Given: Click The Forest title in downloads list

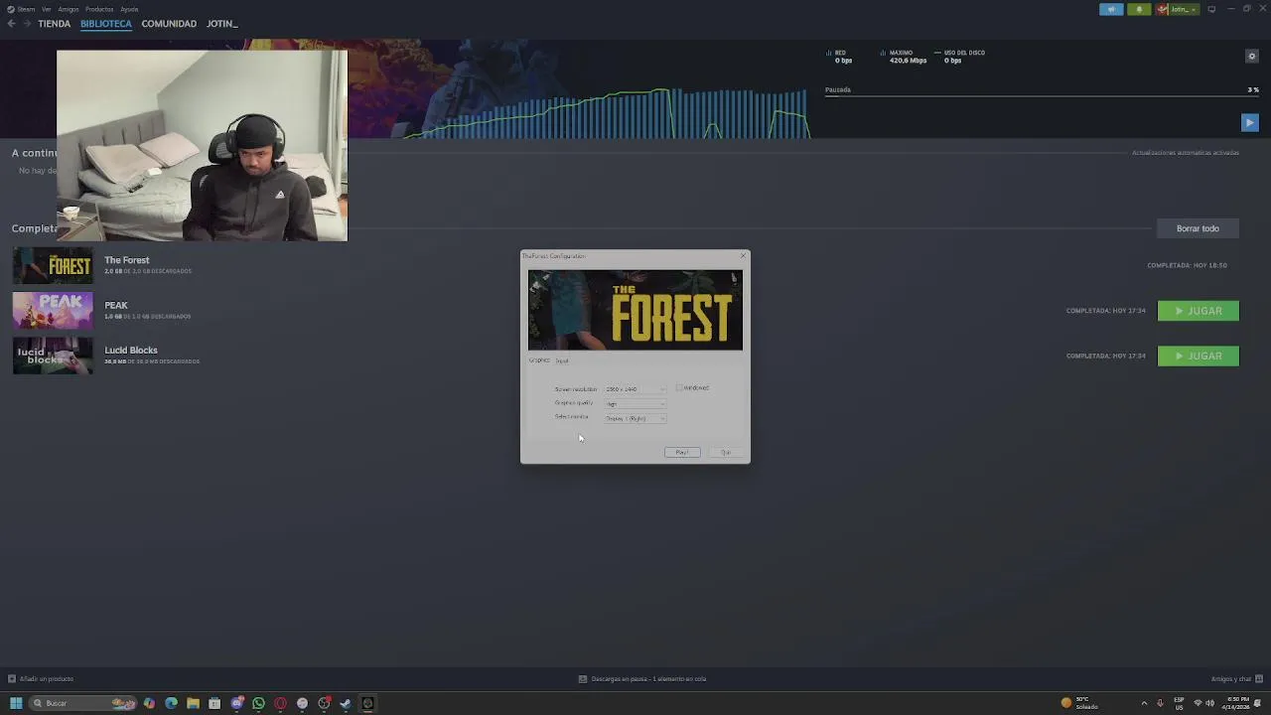Looking at the screenshot, I should [127, 260].
